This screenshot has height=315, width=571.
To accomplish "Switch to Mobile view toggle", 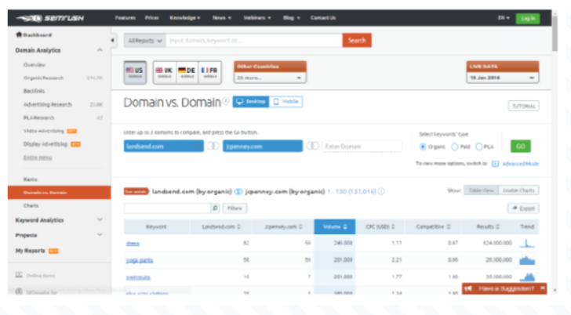I will [x=285, y=102].
